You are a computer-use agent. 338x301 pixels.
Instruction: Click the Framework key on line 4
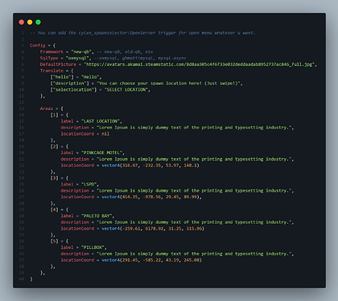(x=52, y=52)
